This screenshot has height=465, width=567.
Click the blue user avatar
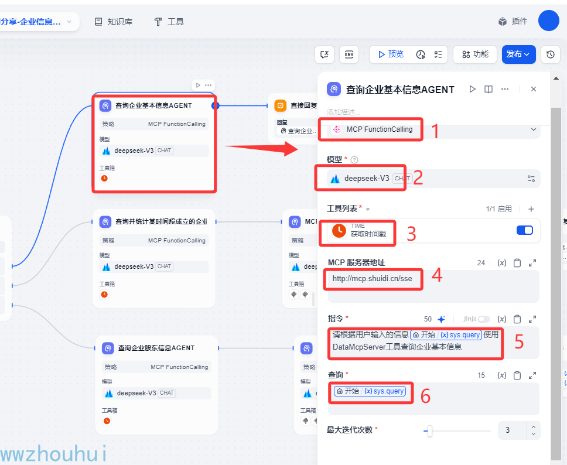coord(549,20)
